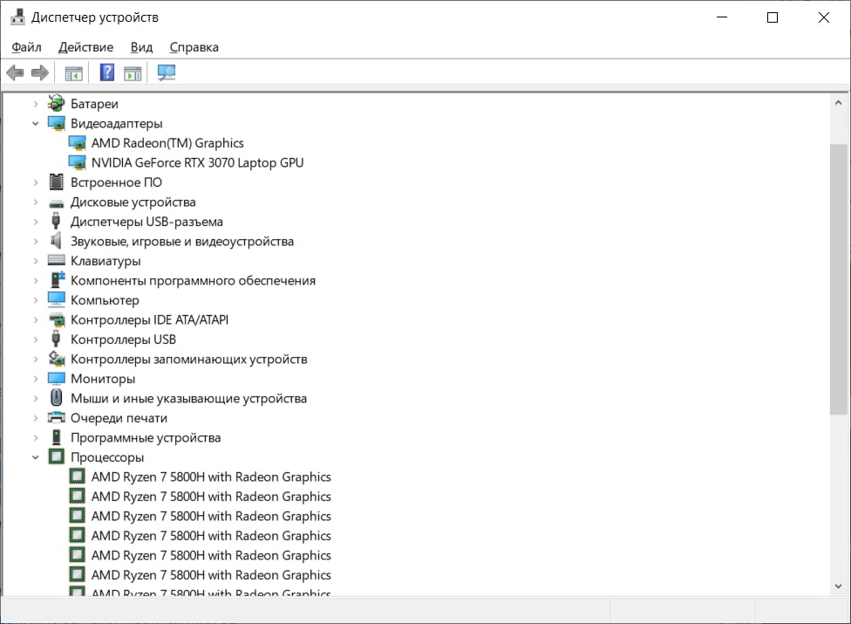Click scrollbar down arrow in device tree
Screen dimensions: 851x624
[838, 586]
